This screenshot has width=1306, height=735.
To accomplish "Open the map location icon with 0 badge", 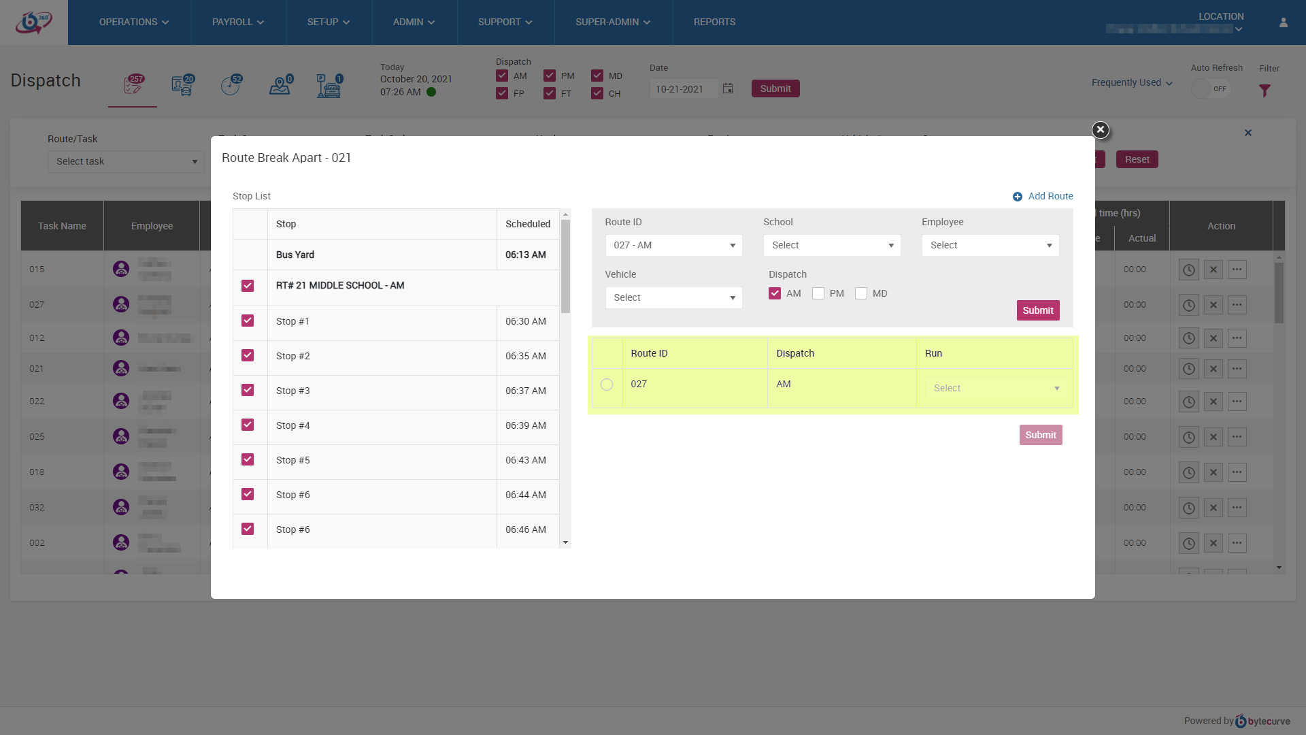I will (x=280, y=86).
